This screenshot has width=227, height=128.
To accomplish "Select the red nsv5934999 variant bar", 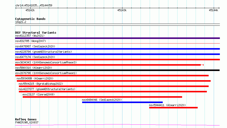I will point(114,81).
